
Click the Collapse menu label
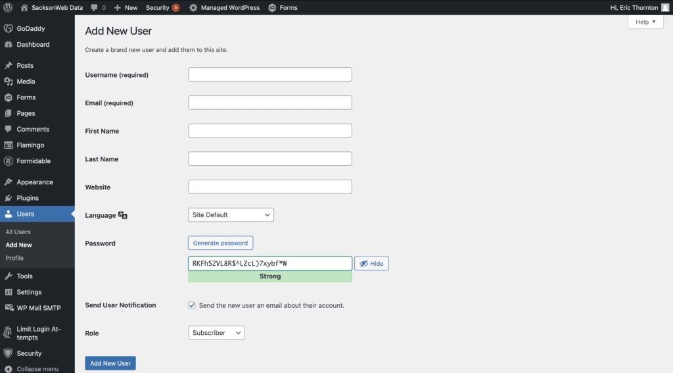[37, 368]
